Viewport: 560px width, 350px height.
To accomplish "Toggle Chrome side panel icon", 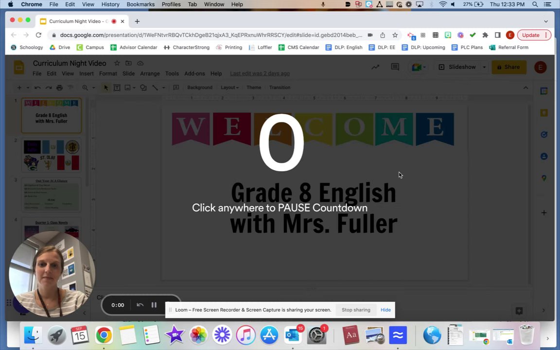I will pyautogui.click(x=497, y=35).
